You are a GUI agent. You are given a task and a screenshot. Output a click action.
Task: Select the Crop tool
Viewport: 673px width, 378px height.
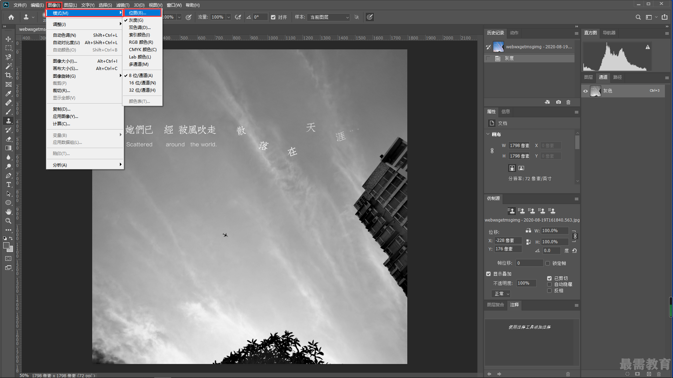(8, 75)
